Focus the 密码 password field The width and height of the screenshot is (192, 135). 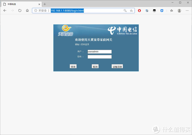pos(99,57)
